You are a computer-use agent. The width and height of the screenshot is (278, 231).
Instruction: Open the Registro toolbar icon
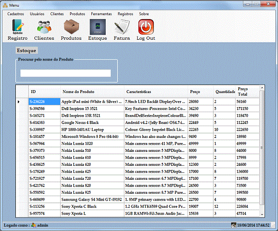click(17, 27)
